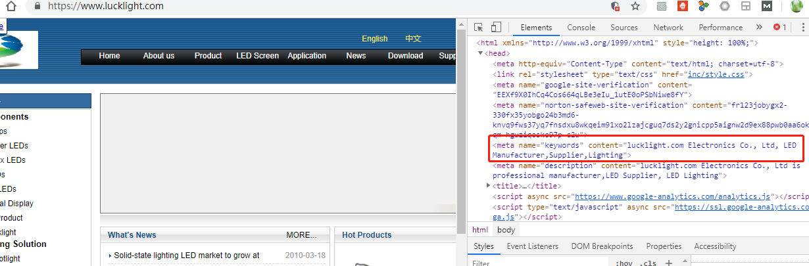Click the blocked content shield icon
809x266 pixels.
point(615,6)
